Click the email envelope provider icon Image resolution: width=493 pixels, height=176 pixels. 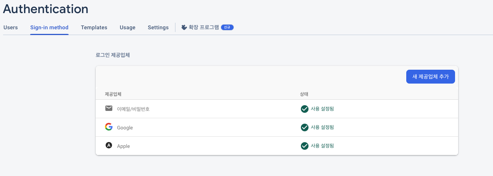(109, 108)
